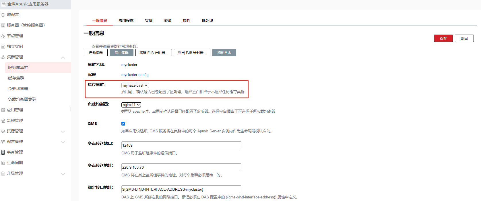Image resolution: width=481 pixels, height=201 pixels.
Task: Click the 事务管理 sidebar icon
Action: (x=3, y=152)
